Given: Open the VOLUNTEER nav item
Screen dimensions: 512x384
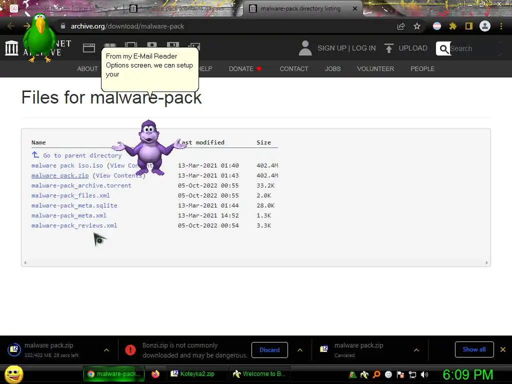Looking at the screenshot, I should tap(375, 69).
